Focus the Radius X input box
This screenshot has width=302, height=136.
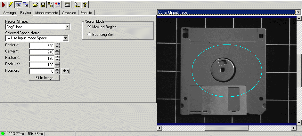point(42,58)
